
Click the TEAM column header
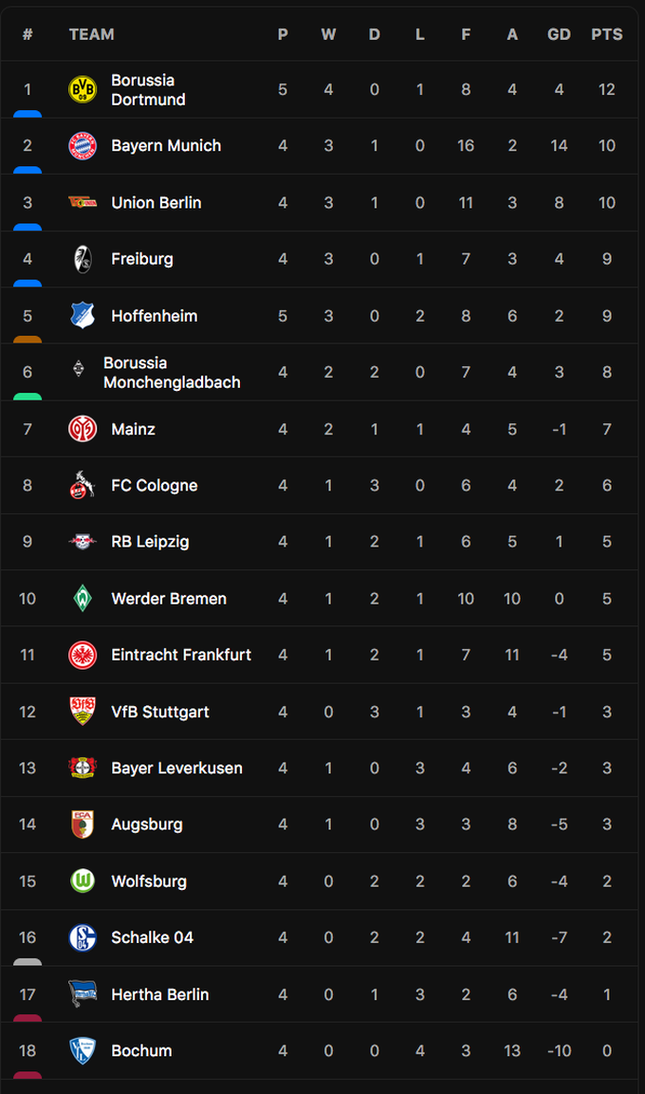pyautogui.click(x=91, y=34)
